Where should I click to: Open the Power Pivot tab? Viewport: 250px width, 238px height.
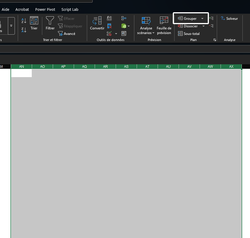(x=45, y=10)
